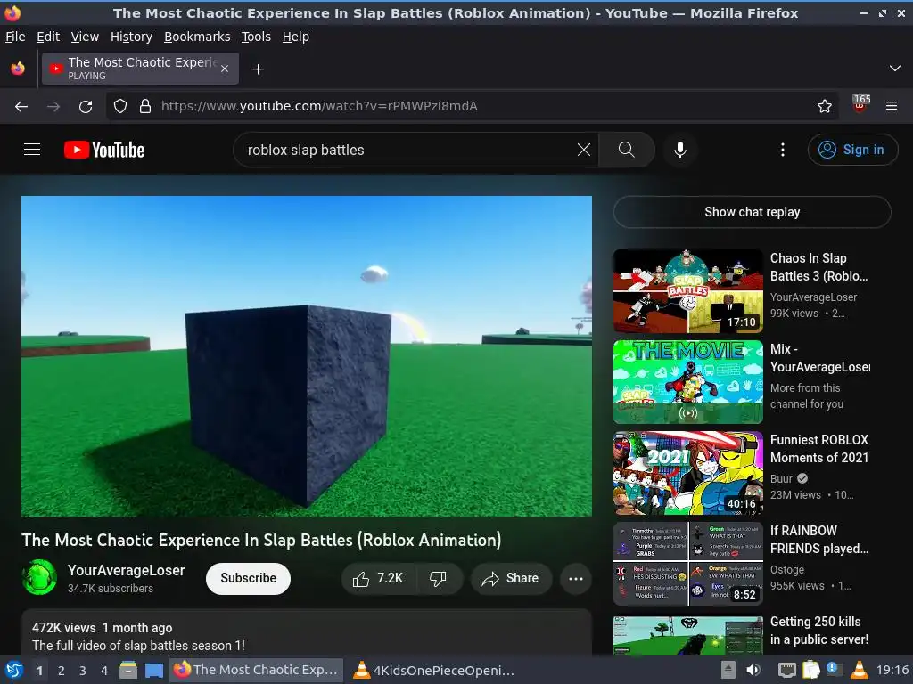Switch to workspace 4
This screenshot has height=684, width=913.
coord(104,671)
